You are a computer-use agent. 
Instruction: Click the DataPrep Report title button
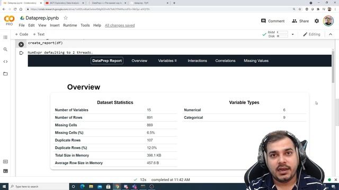(107, 61)
